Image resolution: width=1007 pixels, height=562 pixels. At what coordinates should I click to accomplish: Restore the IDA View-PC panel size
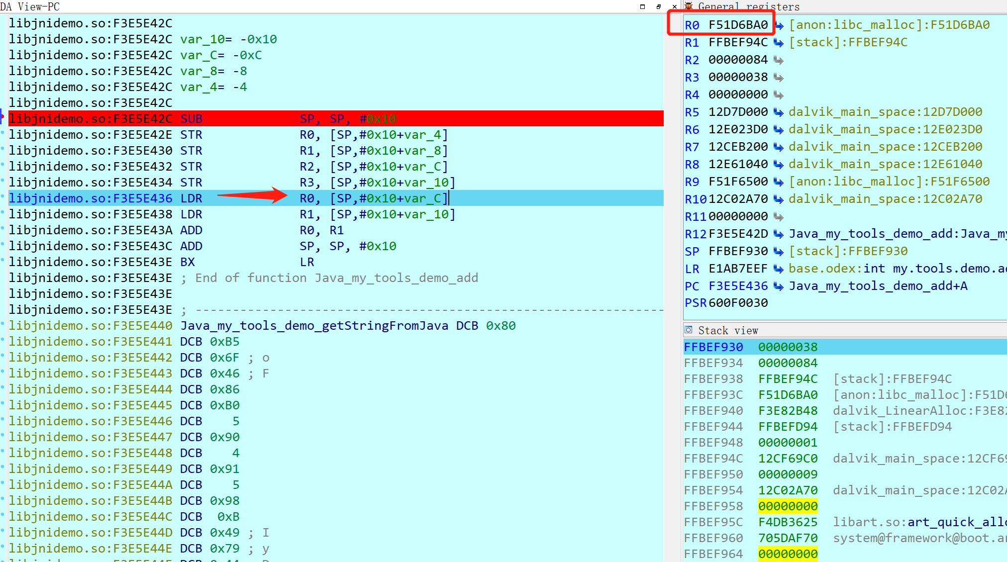(x=658, y=6)
